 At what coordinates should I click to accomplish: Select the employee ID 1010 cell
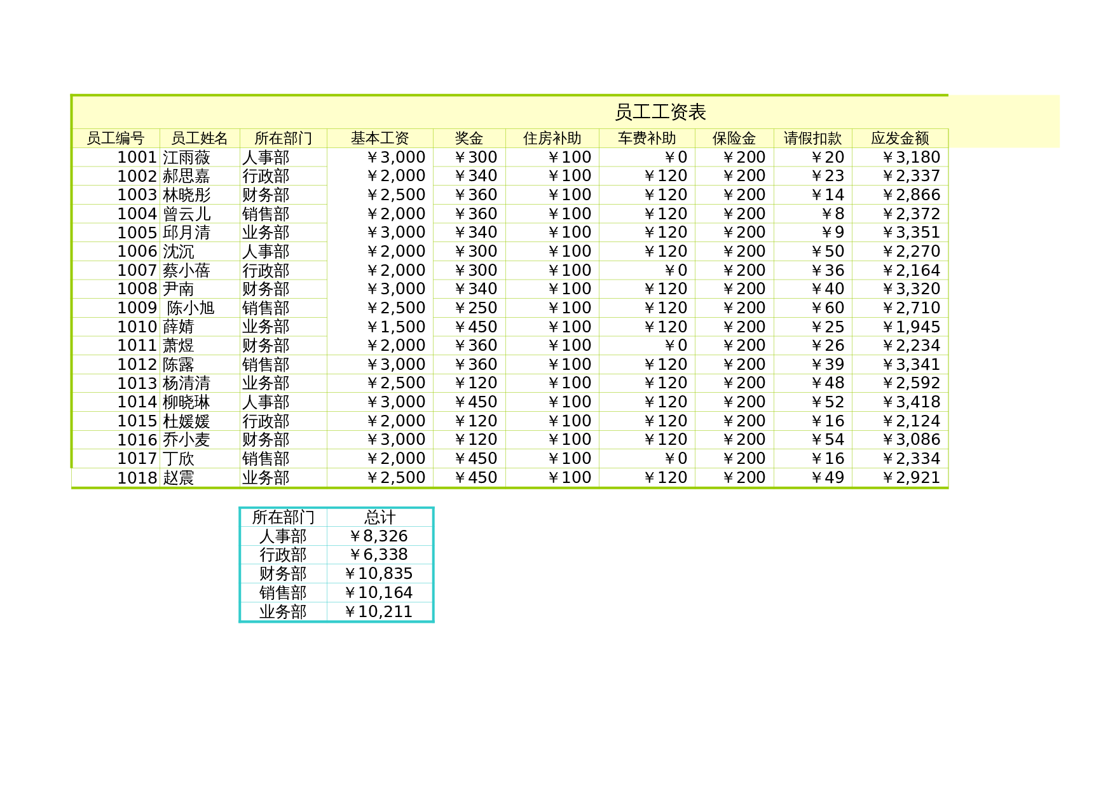point(137,327)
